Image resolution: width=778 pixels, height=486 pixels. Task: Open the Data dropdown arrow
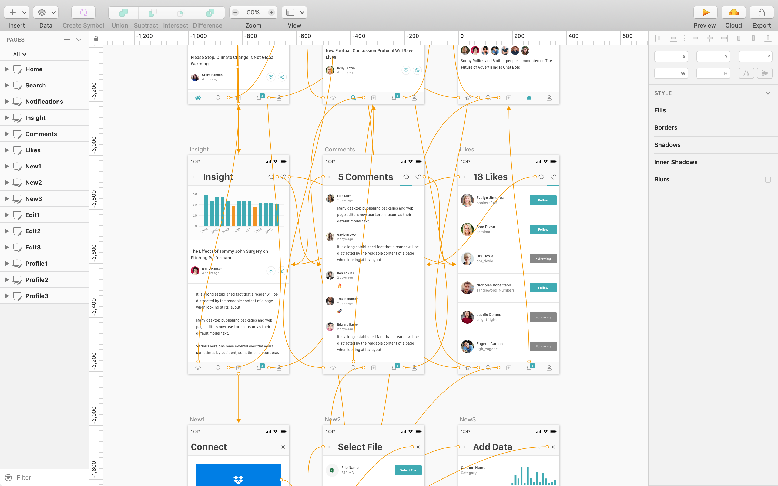[53, 12]
